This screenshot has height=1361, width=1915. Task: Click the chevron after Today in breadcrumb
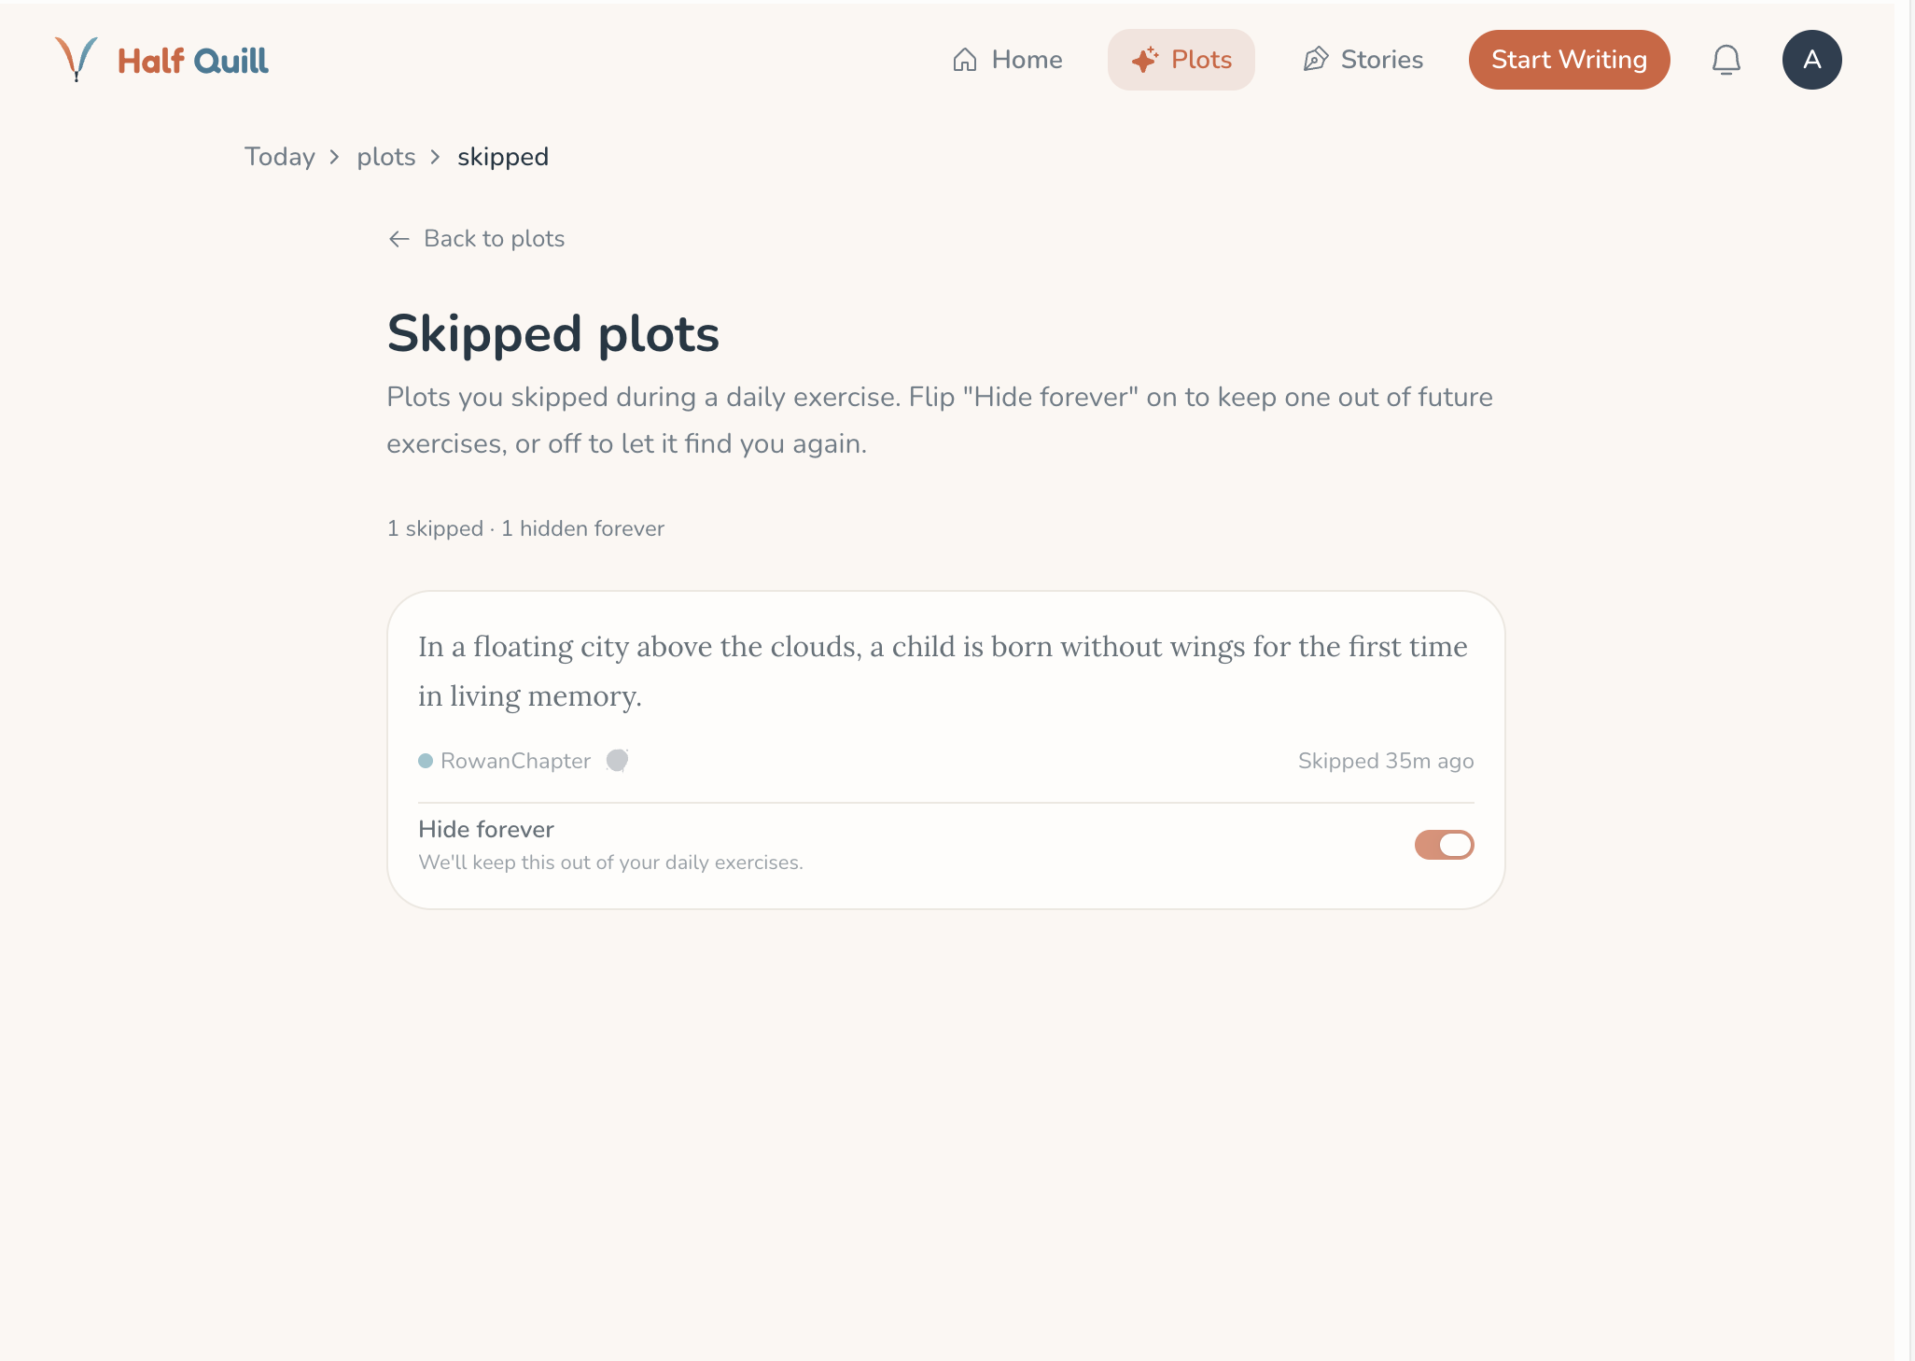click(334, 157)
